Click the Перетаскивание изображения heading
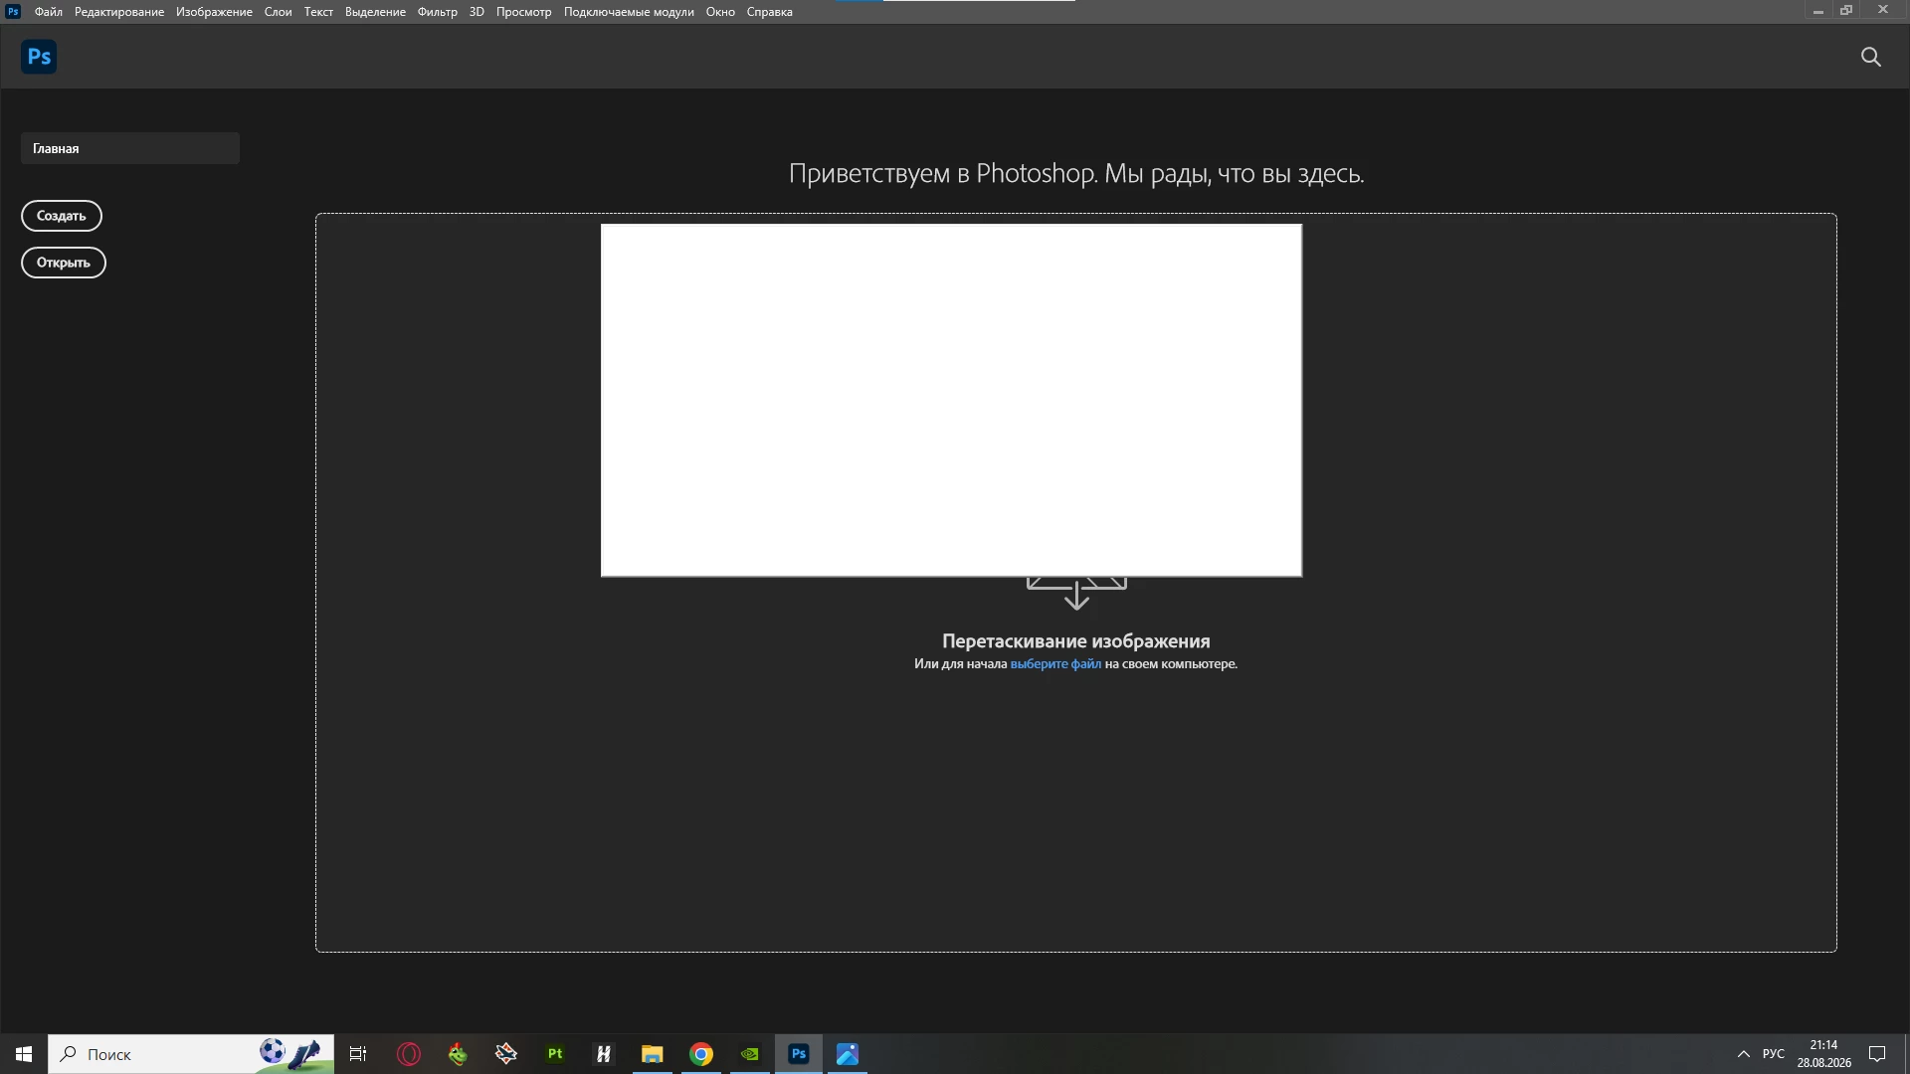1910x1074 pixels. tap(1076, 641)
